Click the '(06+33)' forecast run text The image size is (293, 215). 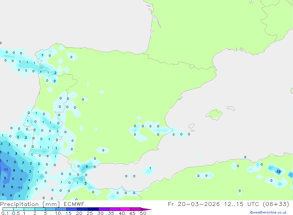click(276, 204)
